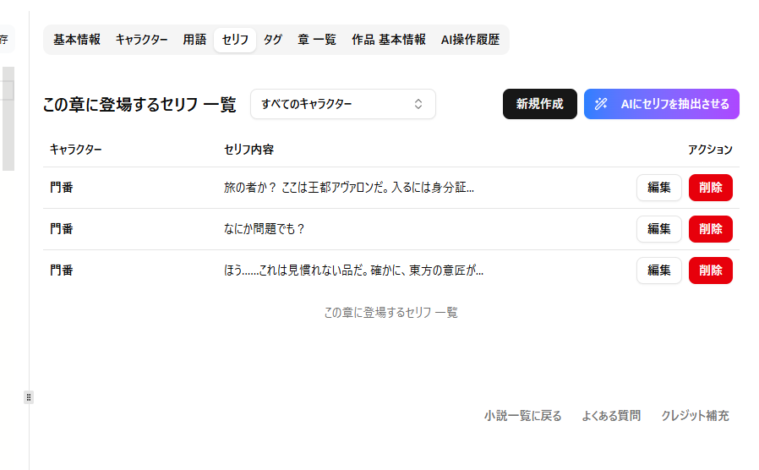Screen dimensions: 759x470
Task: Open the すべてのキャラクター filter dropdown
Action: coord(342,104)
